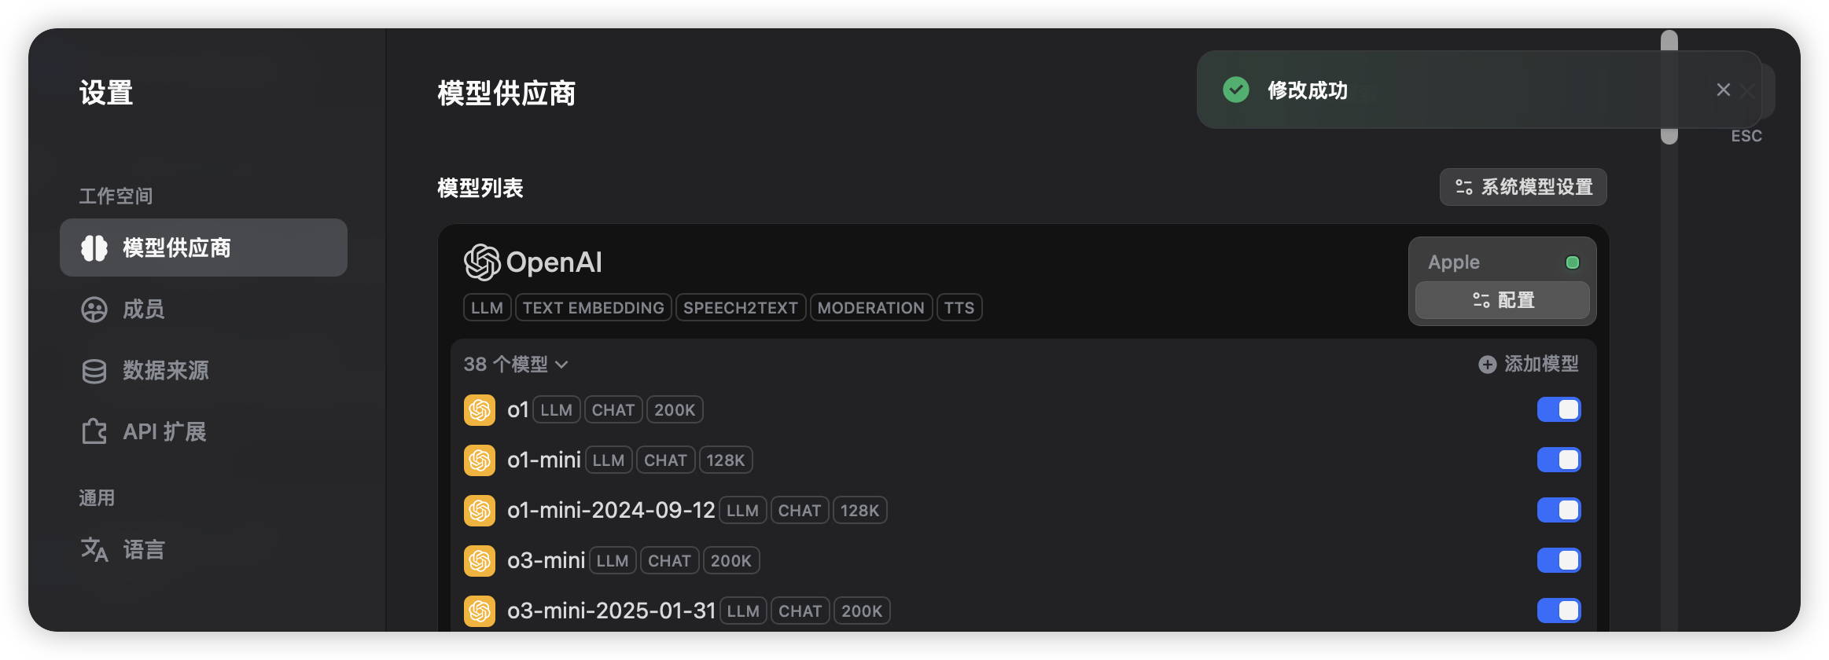This screenshot has width=1829, height=660.
Task: Collapse the 38 个模型 list
Action: [x=516, y=365]
